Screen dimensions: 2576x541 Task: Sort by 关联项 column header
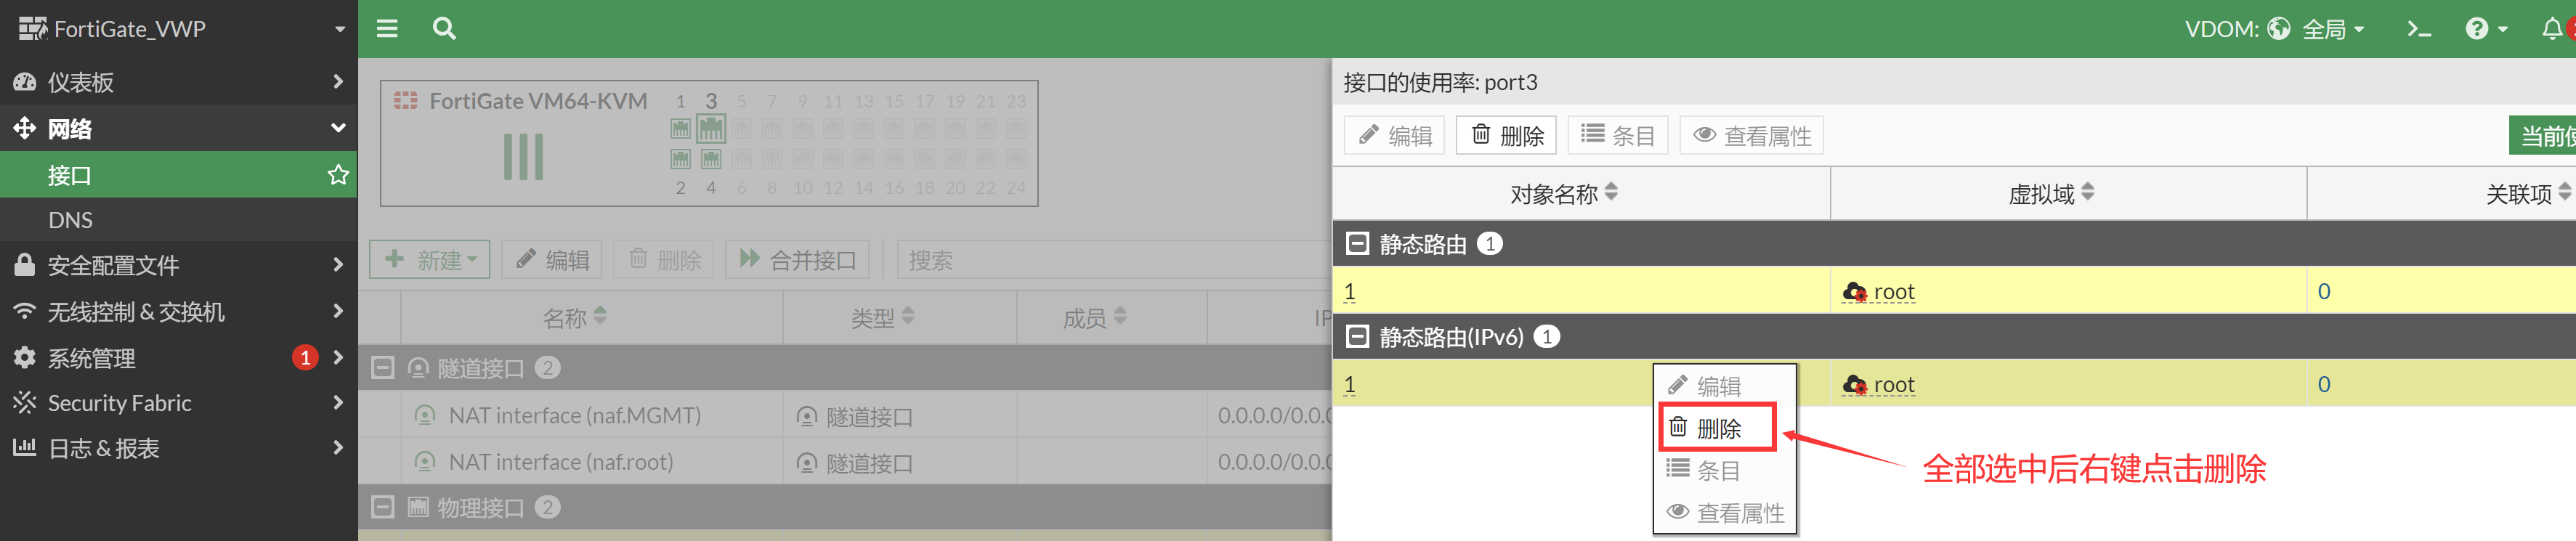[2528, 193]
